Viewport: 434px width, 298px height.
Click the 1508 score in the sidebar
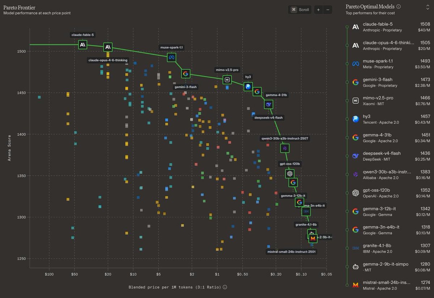tap(425, 24)
